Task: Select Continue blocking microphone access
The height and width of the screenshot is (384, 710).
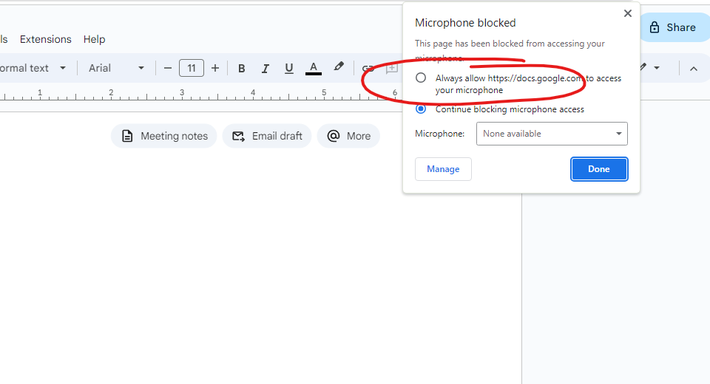Action: pos(421,109)
